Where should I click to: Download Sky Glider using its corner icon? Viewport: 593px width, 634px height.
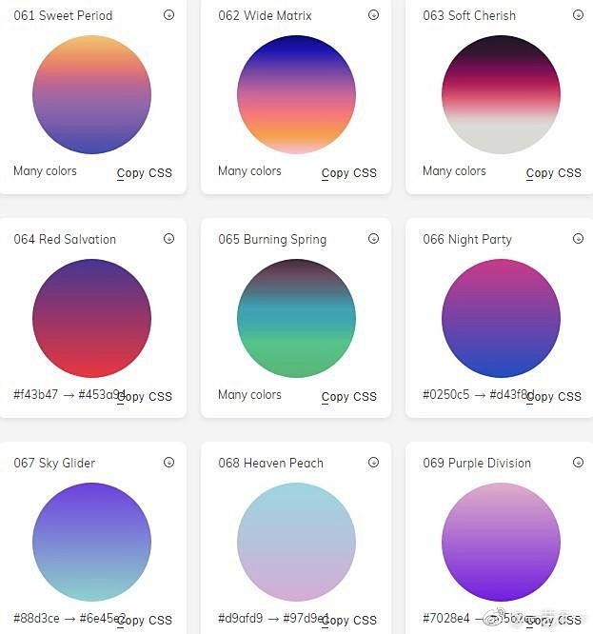click(x=168, y=463)
